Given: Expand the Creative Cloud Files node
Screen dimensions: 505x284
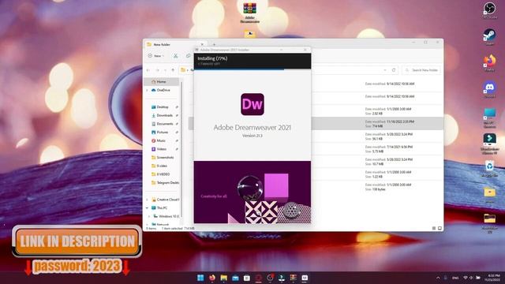Looking at the screenshot, I should pos(148,200).
